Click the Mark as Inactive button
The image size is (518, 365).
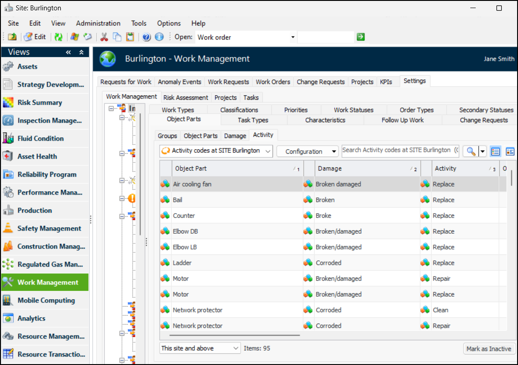tap(489, 349)
